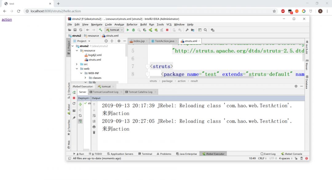The height and width of the screenshot is (180, 332).
Task: Open the Refactor menu
Action: point(132,25)
